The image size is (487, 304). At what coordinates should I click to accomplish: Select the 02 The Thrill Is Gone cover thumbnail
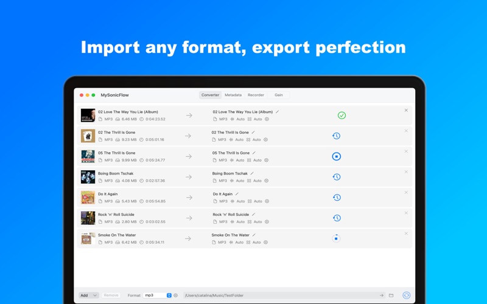pos(88,136)
